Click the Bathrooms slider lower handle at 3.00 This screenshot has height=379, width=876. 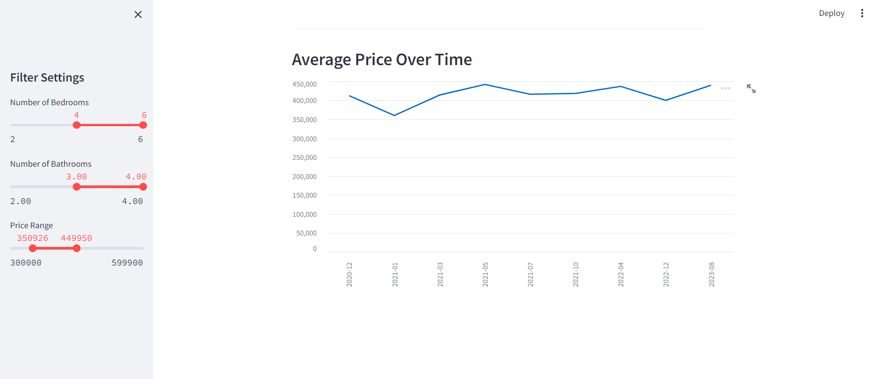77,187
